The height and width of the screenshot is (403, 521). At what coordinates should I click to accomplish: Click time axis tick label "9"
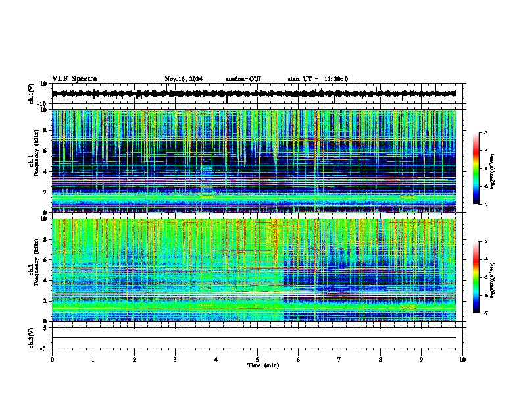pyautogui.click(x=421, y=360)
